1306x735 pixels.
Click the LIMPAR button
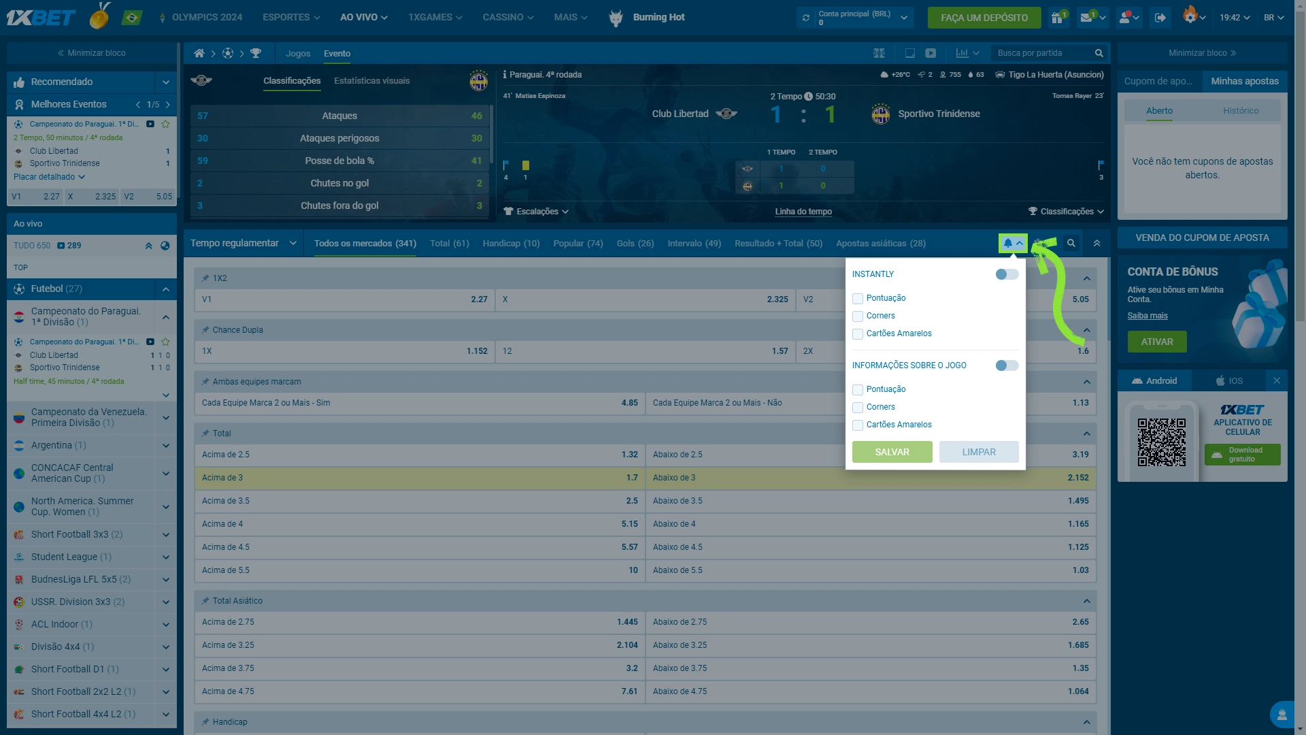coord(979,452)
